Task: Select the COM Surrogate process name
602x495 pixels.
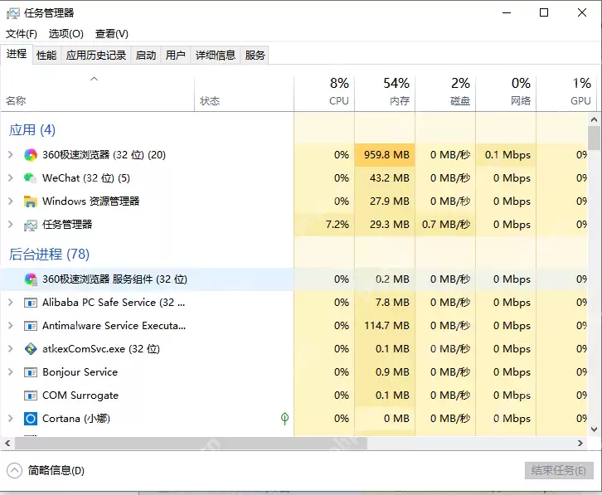Action: tap(80, 396)
